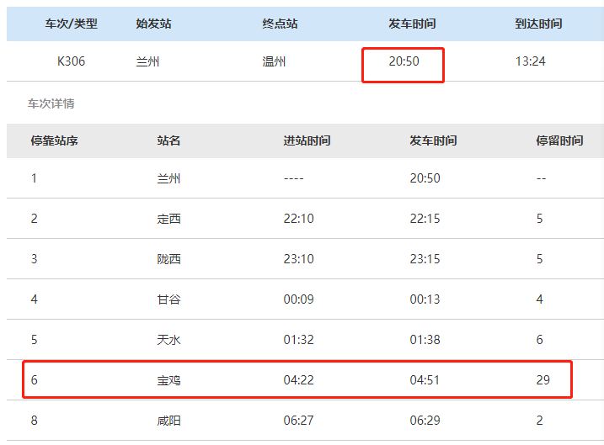
Task: Click the 咸阳 station name
Action: point(168,421)
